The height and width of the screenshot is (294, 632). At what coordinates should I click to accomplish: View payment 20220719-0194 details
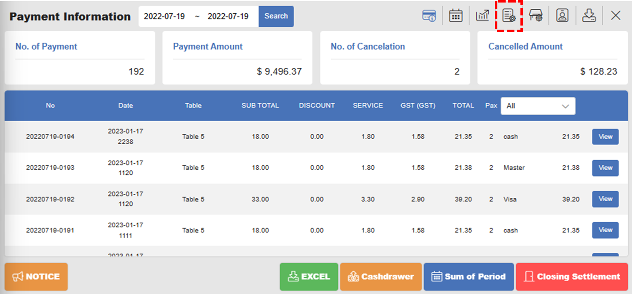(605, 137)
